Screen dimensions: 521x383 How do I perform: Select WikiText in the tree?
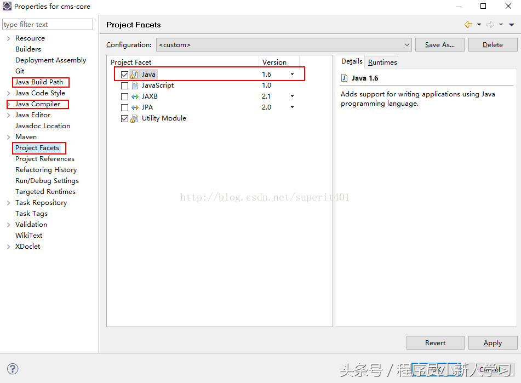tap(28, 236)
